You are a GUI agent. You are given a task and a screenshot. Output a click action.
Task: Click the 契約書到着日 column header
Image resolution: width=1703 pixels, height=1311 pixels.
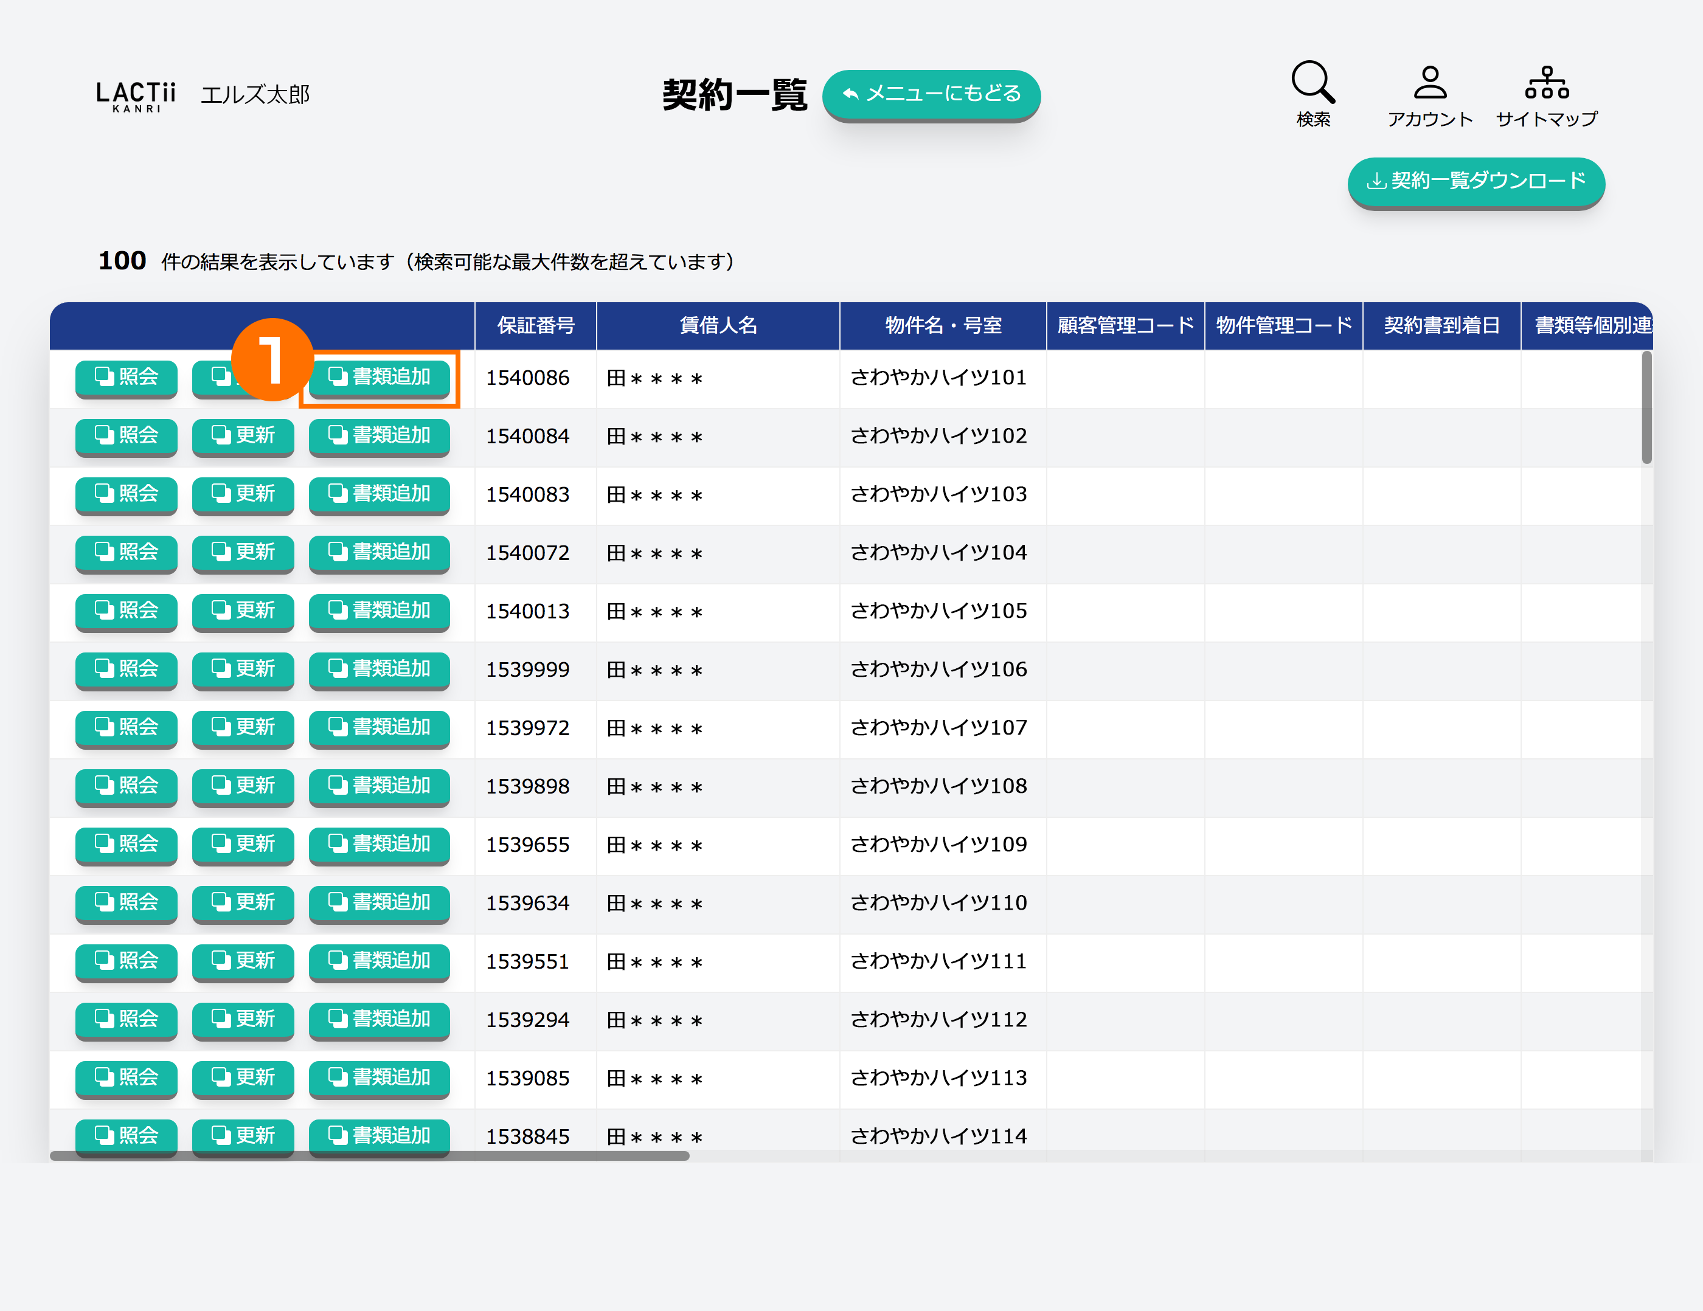1441,326
